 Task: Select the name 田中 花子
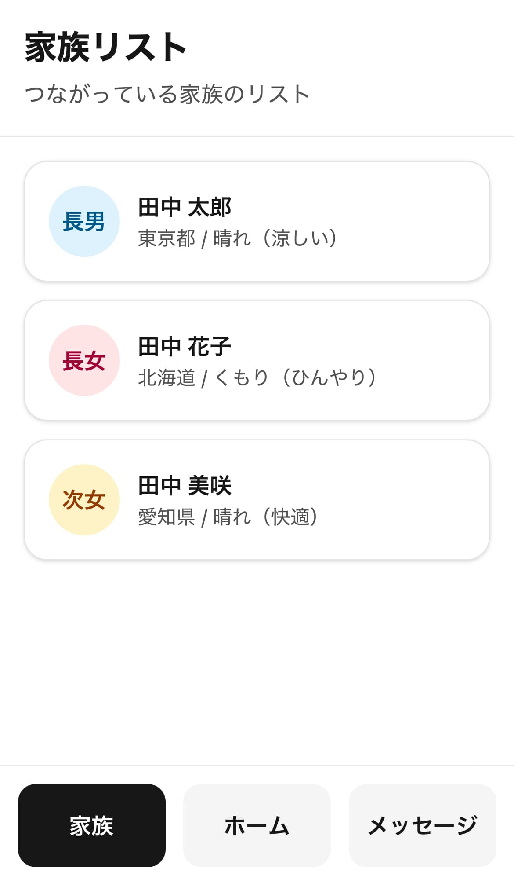pyautogui.click(x=185, y=346)
